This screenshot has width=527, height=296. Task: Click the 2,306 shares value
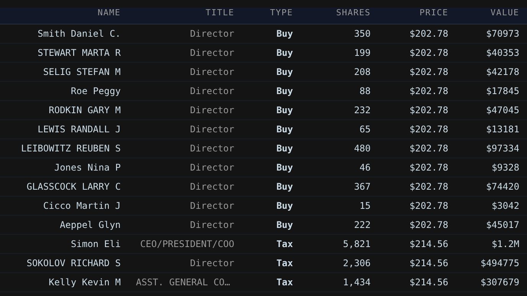click(x=357, y=263)
